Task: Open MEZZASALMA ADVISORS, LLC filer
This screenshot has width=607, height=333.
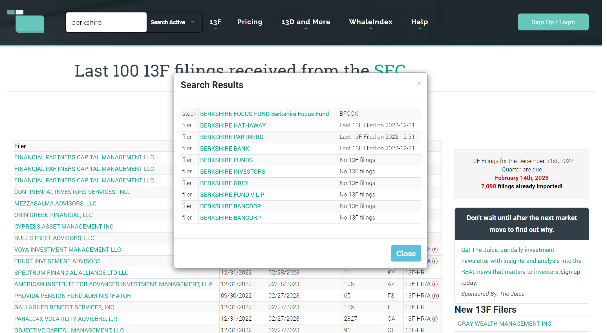Action: pyautogui.click(x=55, y=204)
